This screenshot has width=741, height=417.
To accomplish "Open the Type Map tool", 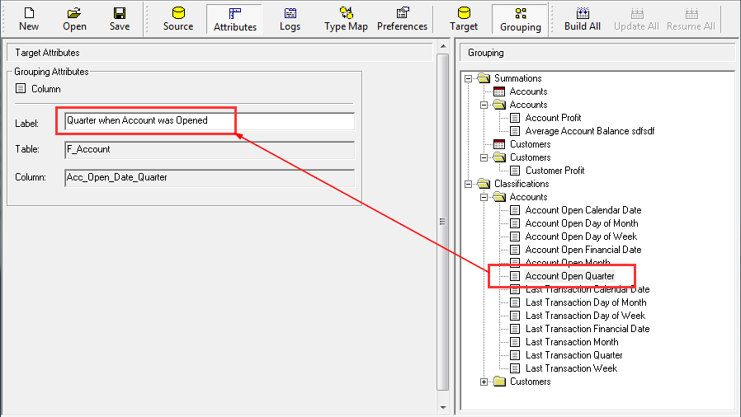I will pos(346,18).
